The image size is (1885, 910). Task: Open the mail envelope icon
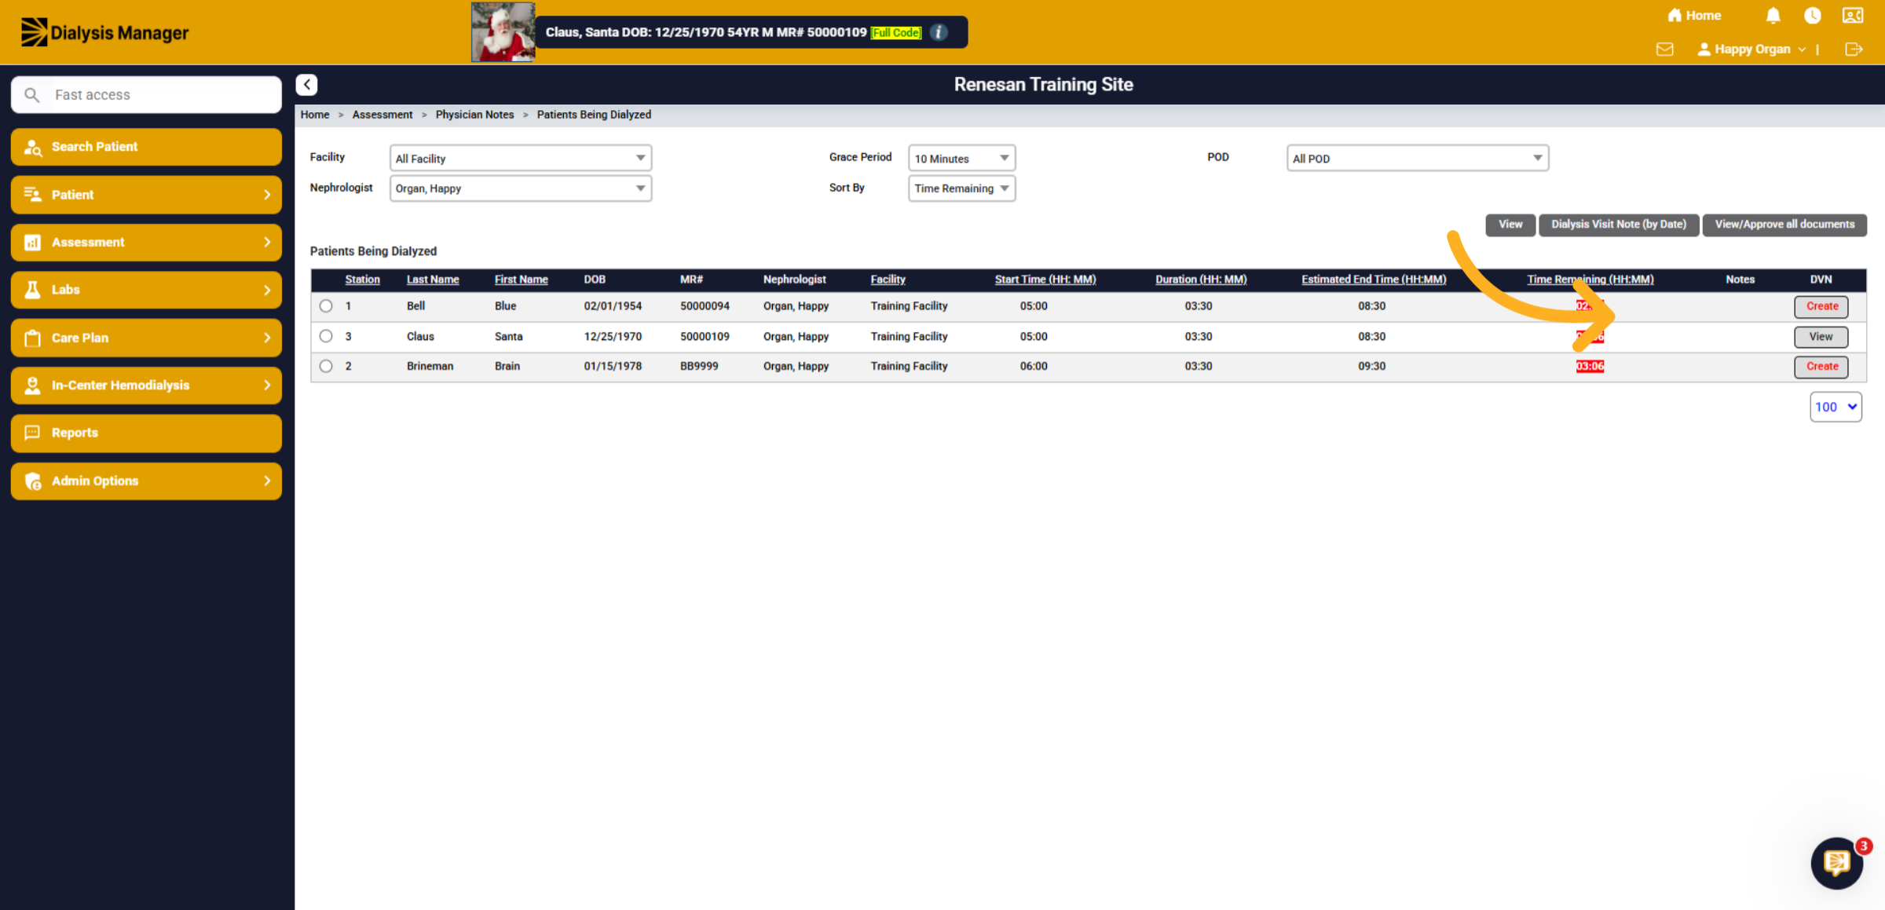(1664, 49)
